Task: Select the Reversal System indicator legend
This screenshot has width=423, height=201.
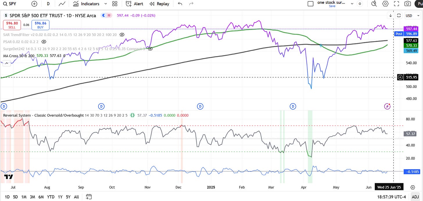Action: click(x=43, y=115)
